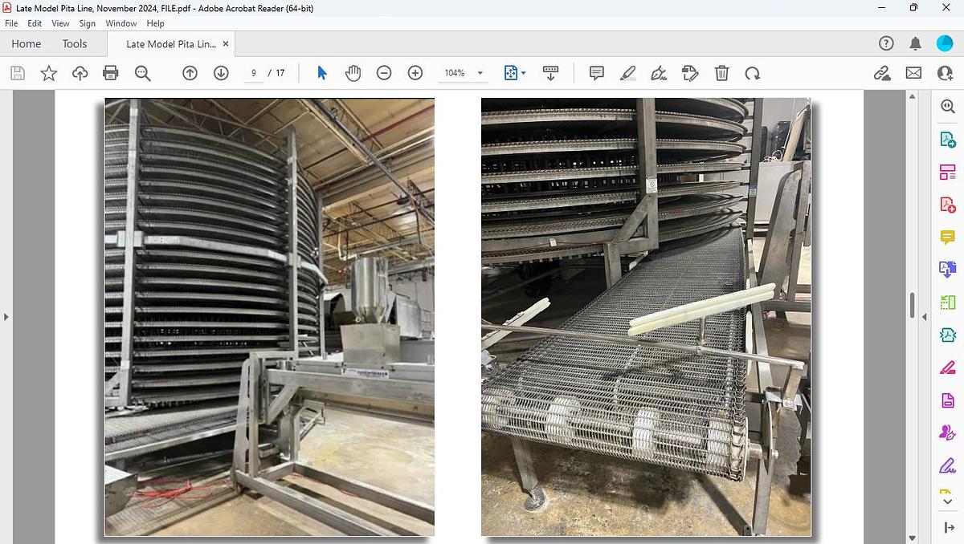Activate the Selection arrow tool
This screenshot has width=964, height=544.
click(x=322, y=73)
